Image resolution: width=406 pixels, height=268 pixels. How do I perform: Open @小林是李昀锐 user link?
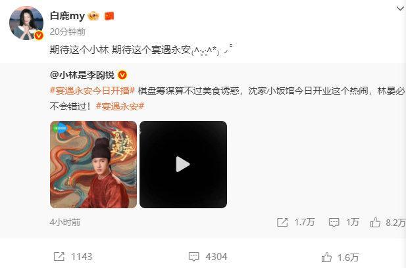coord(82,75)
